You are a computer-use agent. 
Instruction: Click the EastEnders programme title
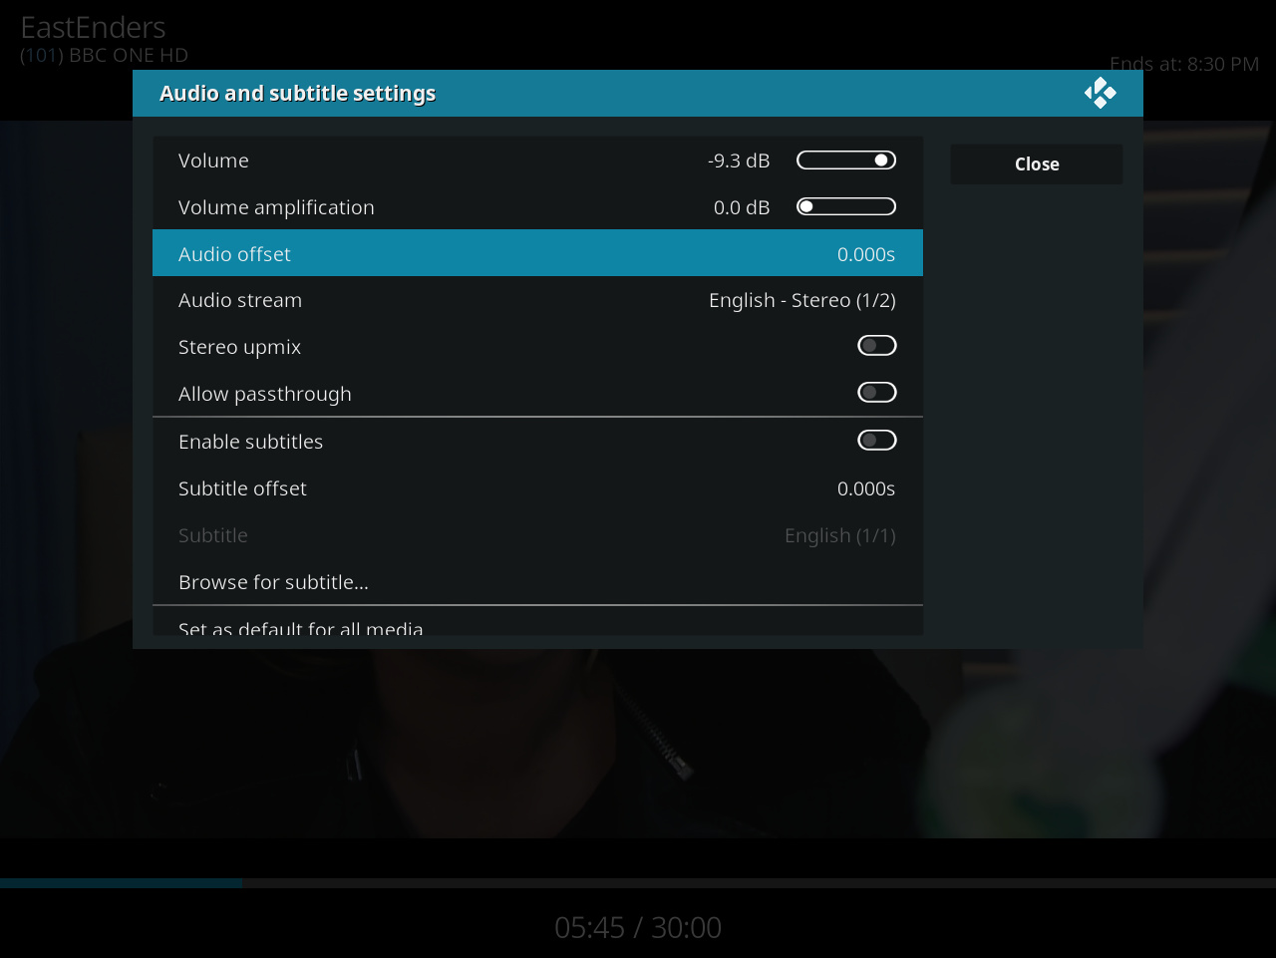click(x=93, y=27)
